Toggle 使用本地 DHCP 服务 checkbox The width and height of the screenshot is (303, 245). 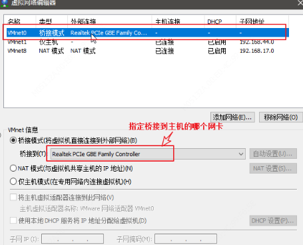pyautogui.click(x=13, y=220)
